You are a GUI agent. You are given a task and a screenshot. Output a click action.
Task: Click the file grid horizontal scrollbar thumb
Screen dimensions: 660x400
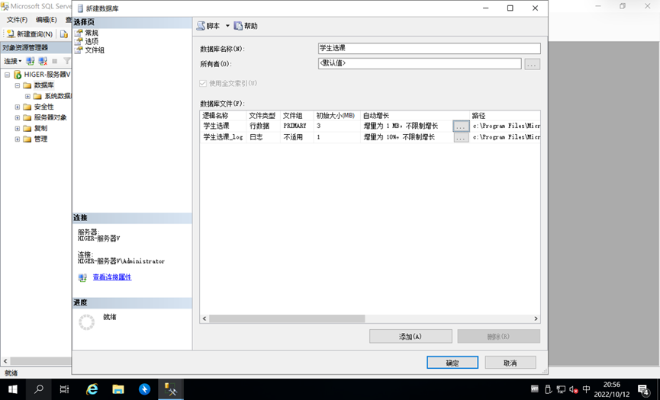pyautogui.click(x=287, y=318)
